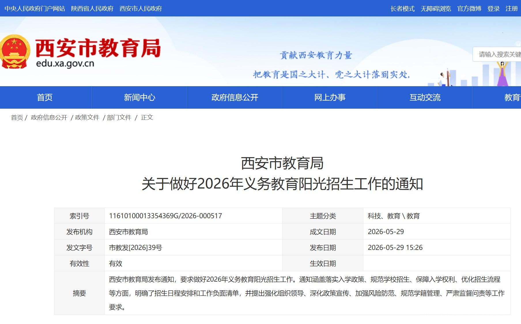
Task: Open 西安市人民政府 link
Action: point(141,9)
